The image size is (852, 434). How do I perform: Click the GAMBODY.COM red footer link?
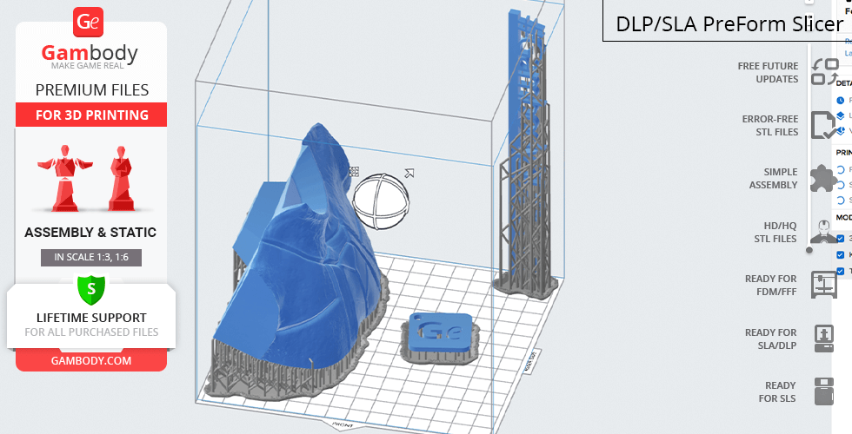90,360
